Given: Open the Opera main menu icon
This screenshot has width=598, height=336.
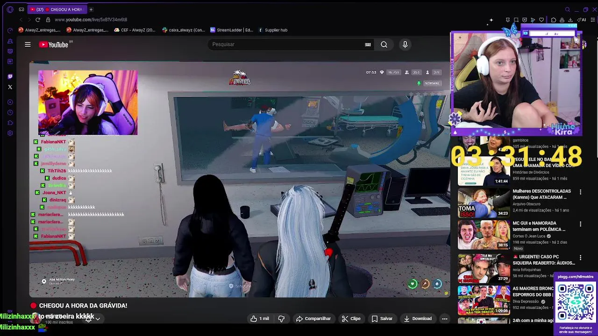Looking at the screenshot, I should pos(10,9).
